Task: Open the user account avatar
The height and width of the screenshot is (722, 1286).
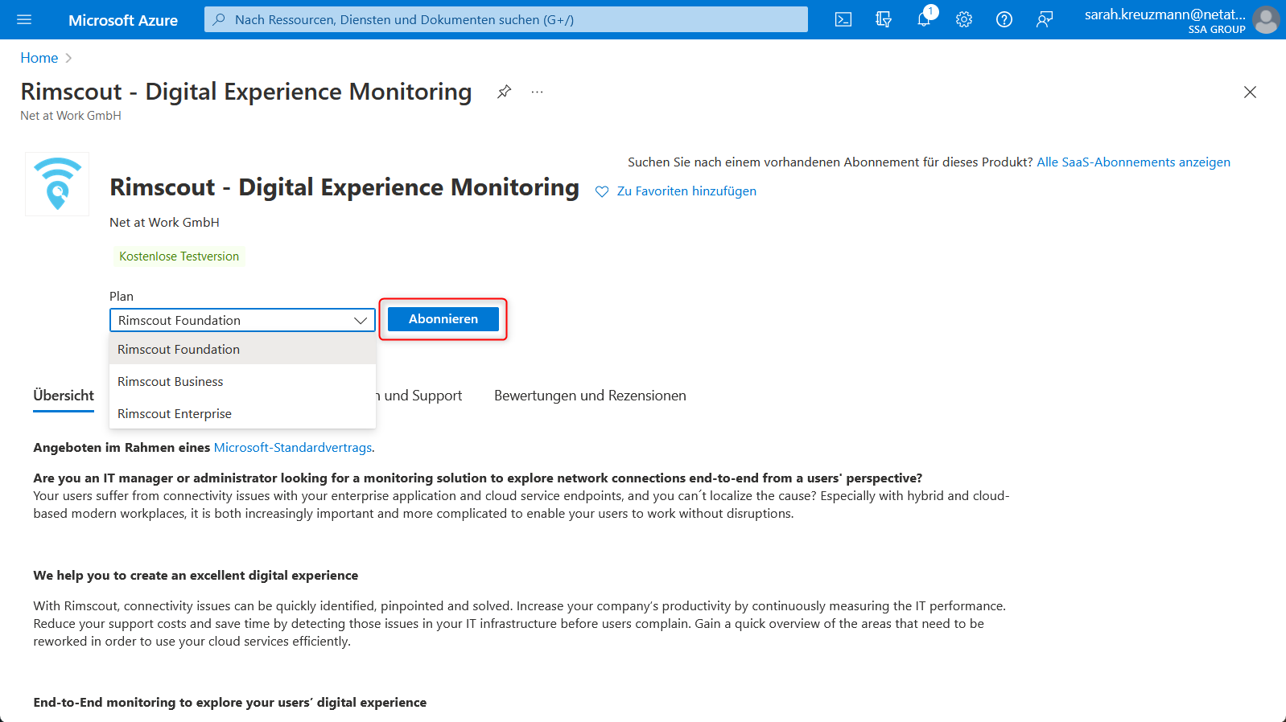Action: (x=1266, y=19)
